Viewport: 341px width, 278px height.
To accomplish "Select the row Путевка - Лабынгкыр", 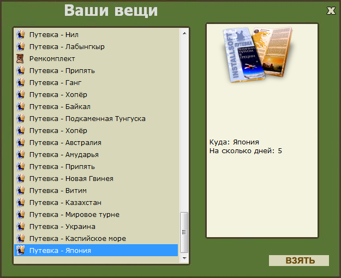I will pyautogui.click(x=96, y=47).
